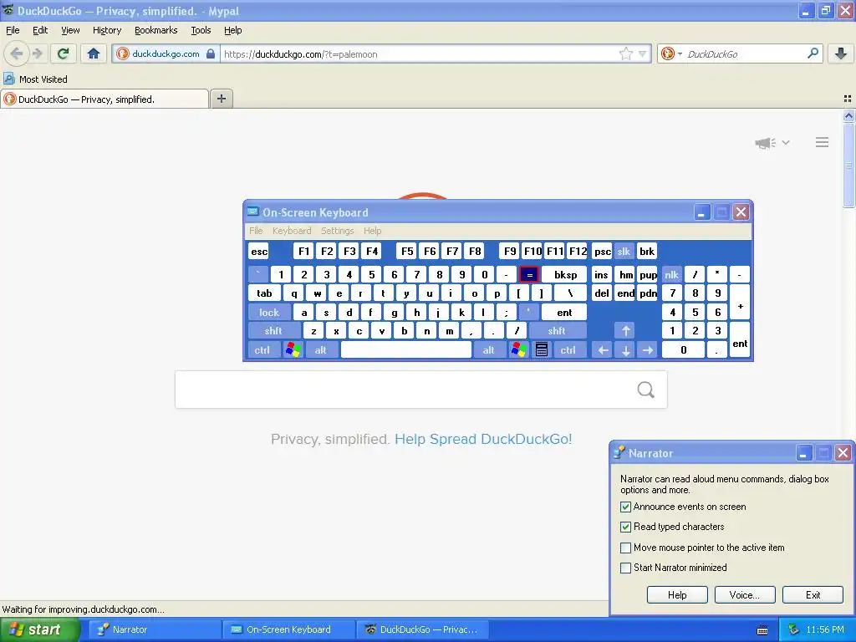Reload the page with the refresh icon
The width and height of the screenshot is (856, 642).
click(64, 53)
